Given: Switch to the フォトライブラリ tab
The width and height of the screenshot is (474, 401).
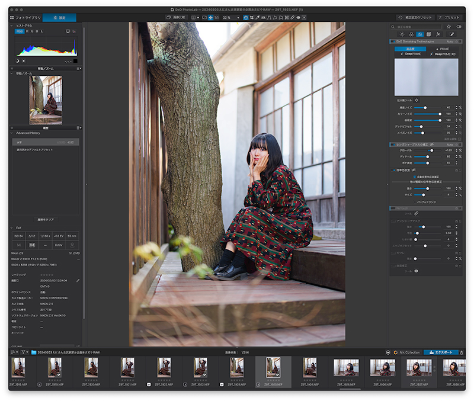Looking at the screenshot, I should pos(25,18).
